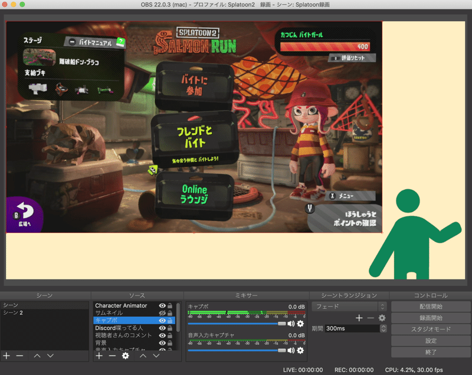Remove selected scene with minus icon
Viewport: 472px width, 375px height.
tap(20, 356)
